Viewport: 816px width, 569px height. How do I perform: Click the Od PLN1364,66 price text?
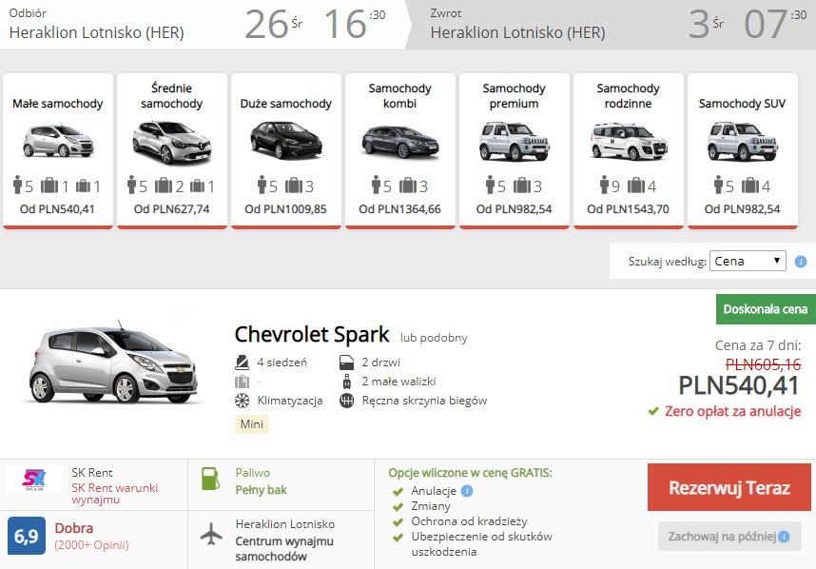[399, 209]
